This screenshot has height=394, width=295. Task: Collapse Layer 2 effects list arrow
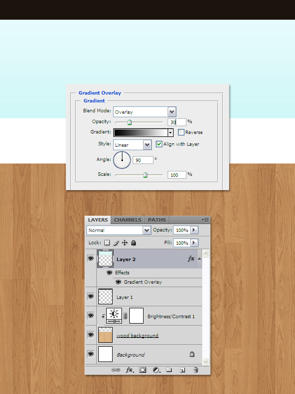pos(199,259)
